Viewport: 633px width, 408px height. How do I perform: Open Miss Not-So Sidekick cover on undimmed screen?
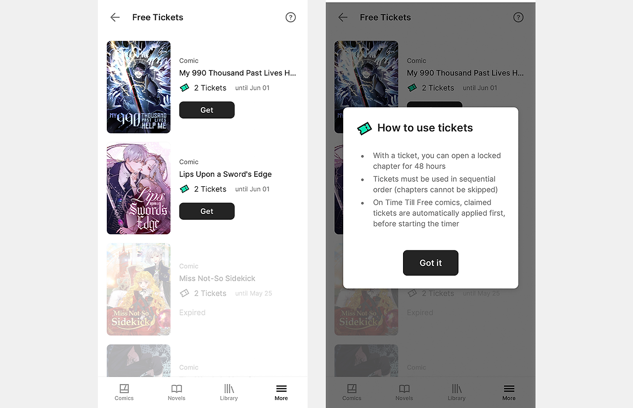tap(138, 289)
